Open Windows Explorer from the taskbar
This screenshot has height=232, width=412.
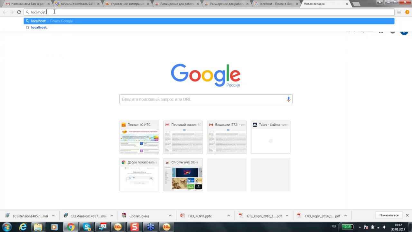coord(38,227)
